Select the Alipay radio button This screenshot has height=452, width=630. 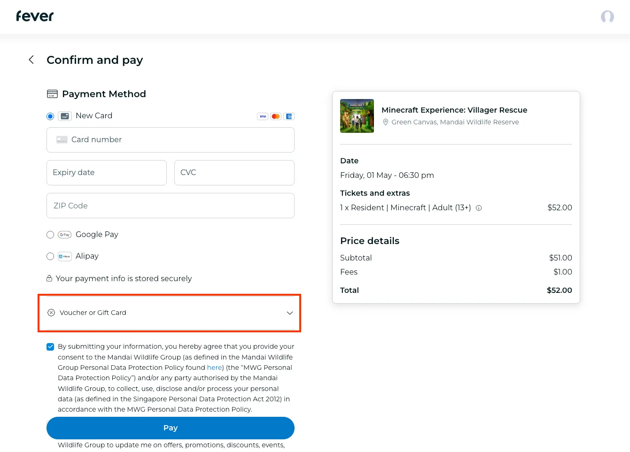pyautogui.click(x=50, y=256)
